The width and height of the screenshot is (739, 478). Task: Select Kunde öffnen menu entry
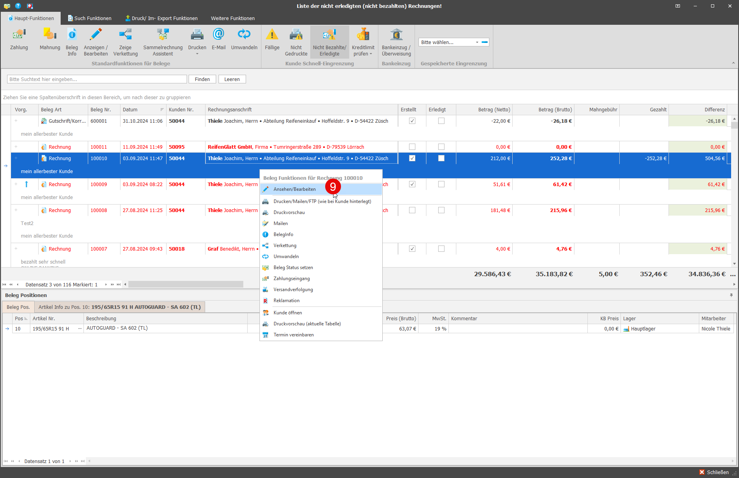click(321, 313)
